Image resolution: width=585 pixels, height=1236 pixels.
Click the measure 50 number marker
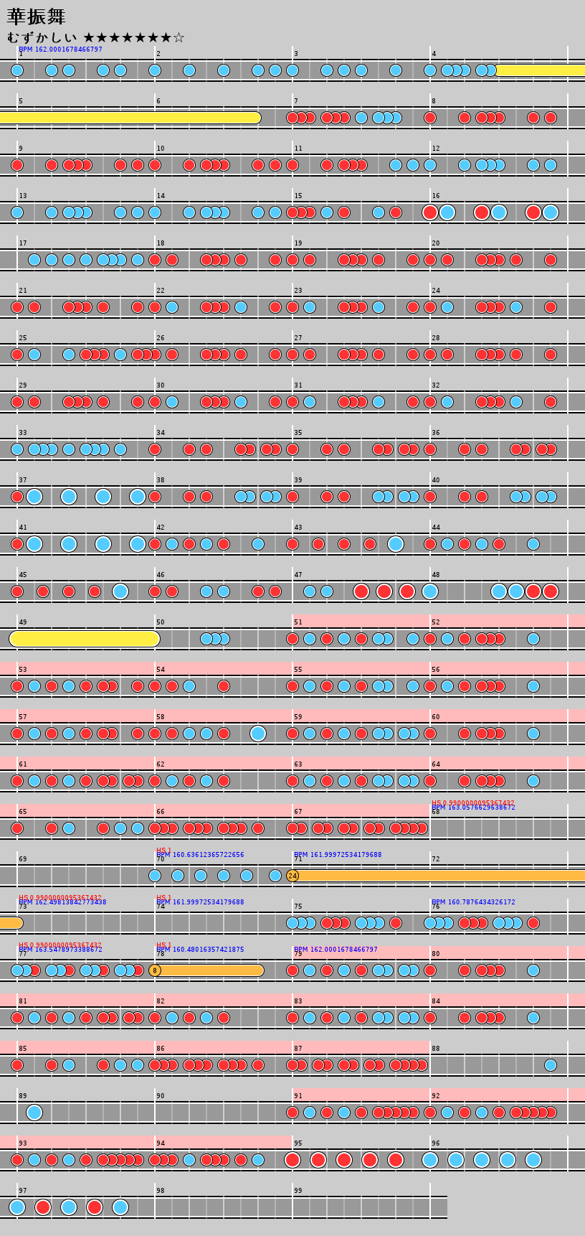click(161, 622)
